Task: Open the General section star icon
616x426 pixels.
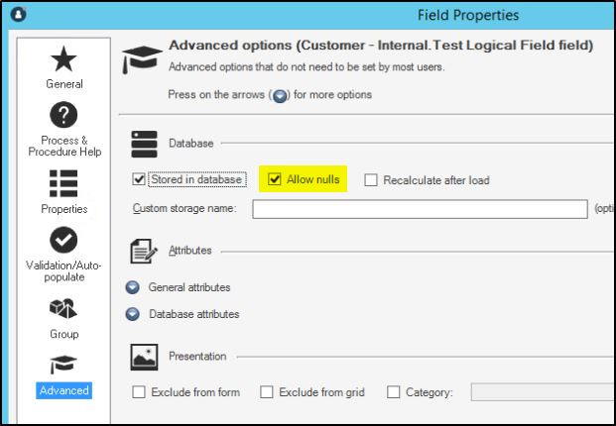Action: 64,63
